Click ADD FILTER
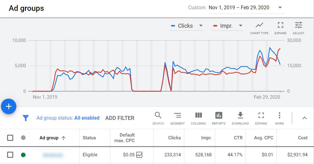The height and width of the screenshot is (164, 314). pyautogui.click(x=120, y=118)
